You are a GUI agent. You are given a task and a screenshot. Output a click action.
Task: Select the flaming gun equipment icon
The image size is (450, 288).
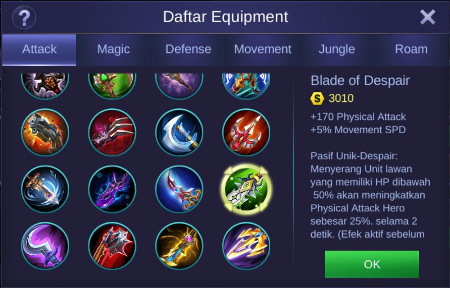click(45, 132)
